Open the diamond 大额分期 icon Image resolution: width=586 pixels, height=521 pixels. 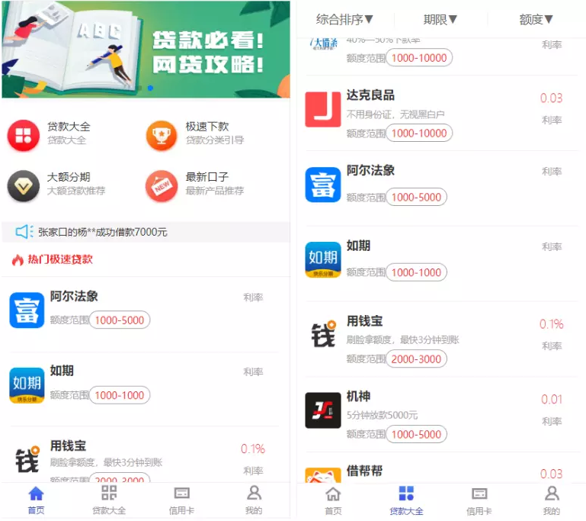tap(23, 186)
